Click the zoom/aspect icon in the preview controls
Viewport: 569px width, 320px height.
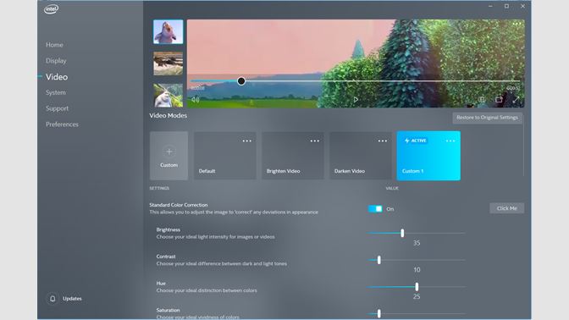click(x=482, y=99)
